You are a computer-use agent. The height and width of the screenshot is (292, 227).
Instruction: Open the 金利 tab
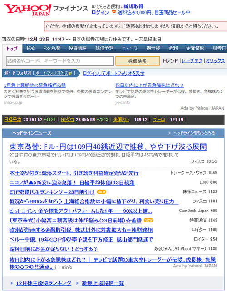tap(173, 48)
